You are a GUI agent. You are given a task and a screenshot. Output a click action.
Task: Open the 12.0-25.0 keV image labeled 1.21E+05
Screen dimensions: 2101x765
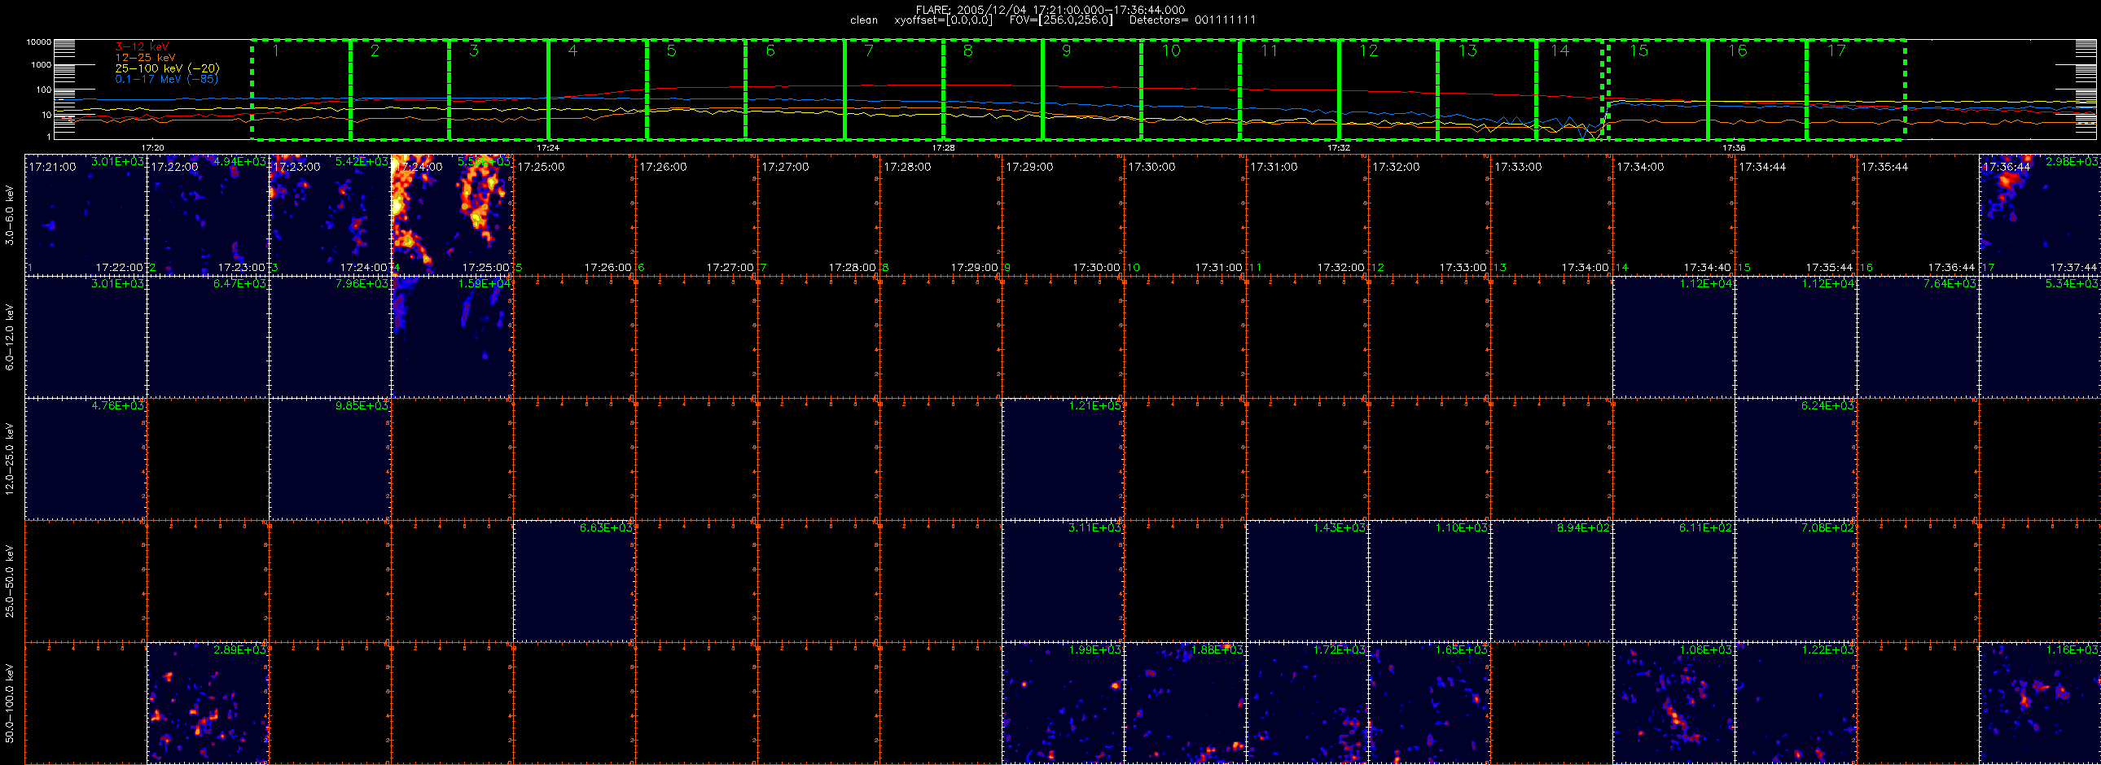tap(1063, 460)
